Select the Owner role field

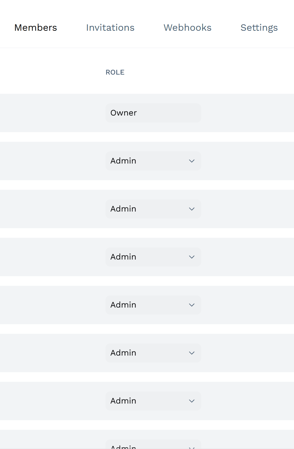click(x=153, y=113)
